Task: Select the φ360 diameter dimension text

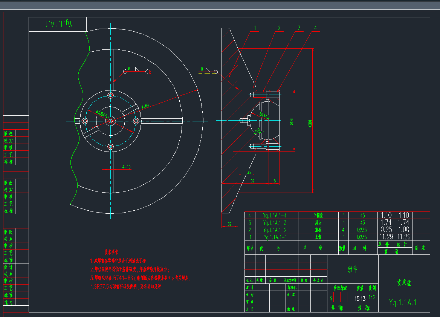Action: pos(146,107)
